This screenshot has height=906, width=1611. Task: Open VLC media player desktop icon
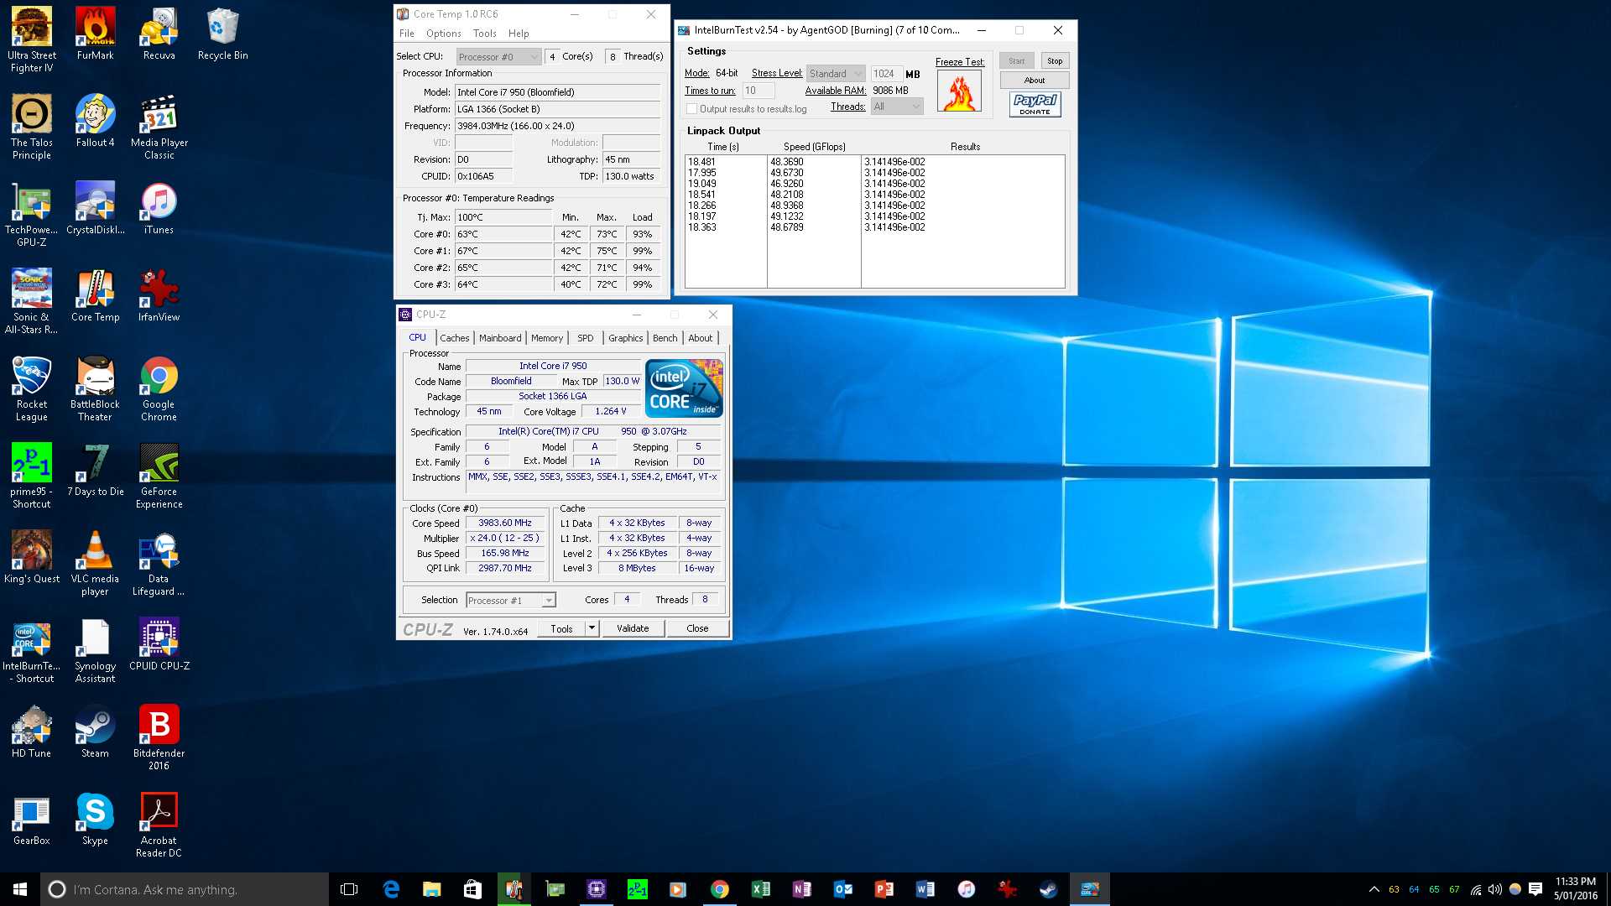[95, 562]
